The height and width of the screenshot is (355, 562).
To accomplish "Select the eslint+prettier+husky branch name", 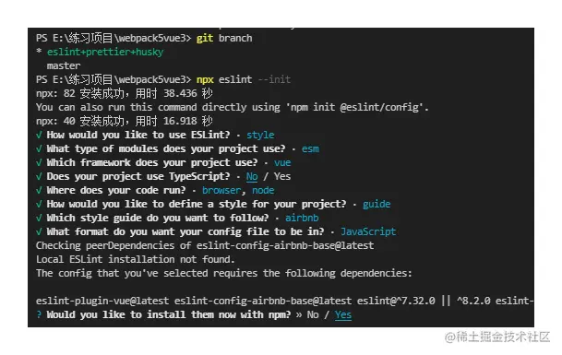I will [x=105, y=52].
